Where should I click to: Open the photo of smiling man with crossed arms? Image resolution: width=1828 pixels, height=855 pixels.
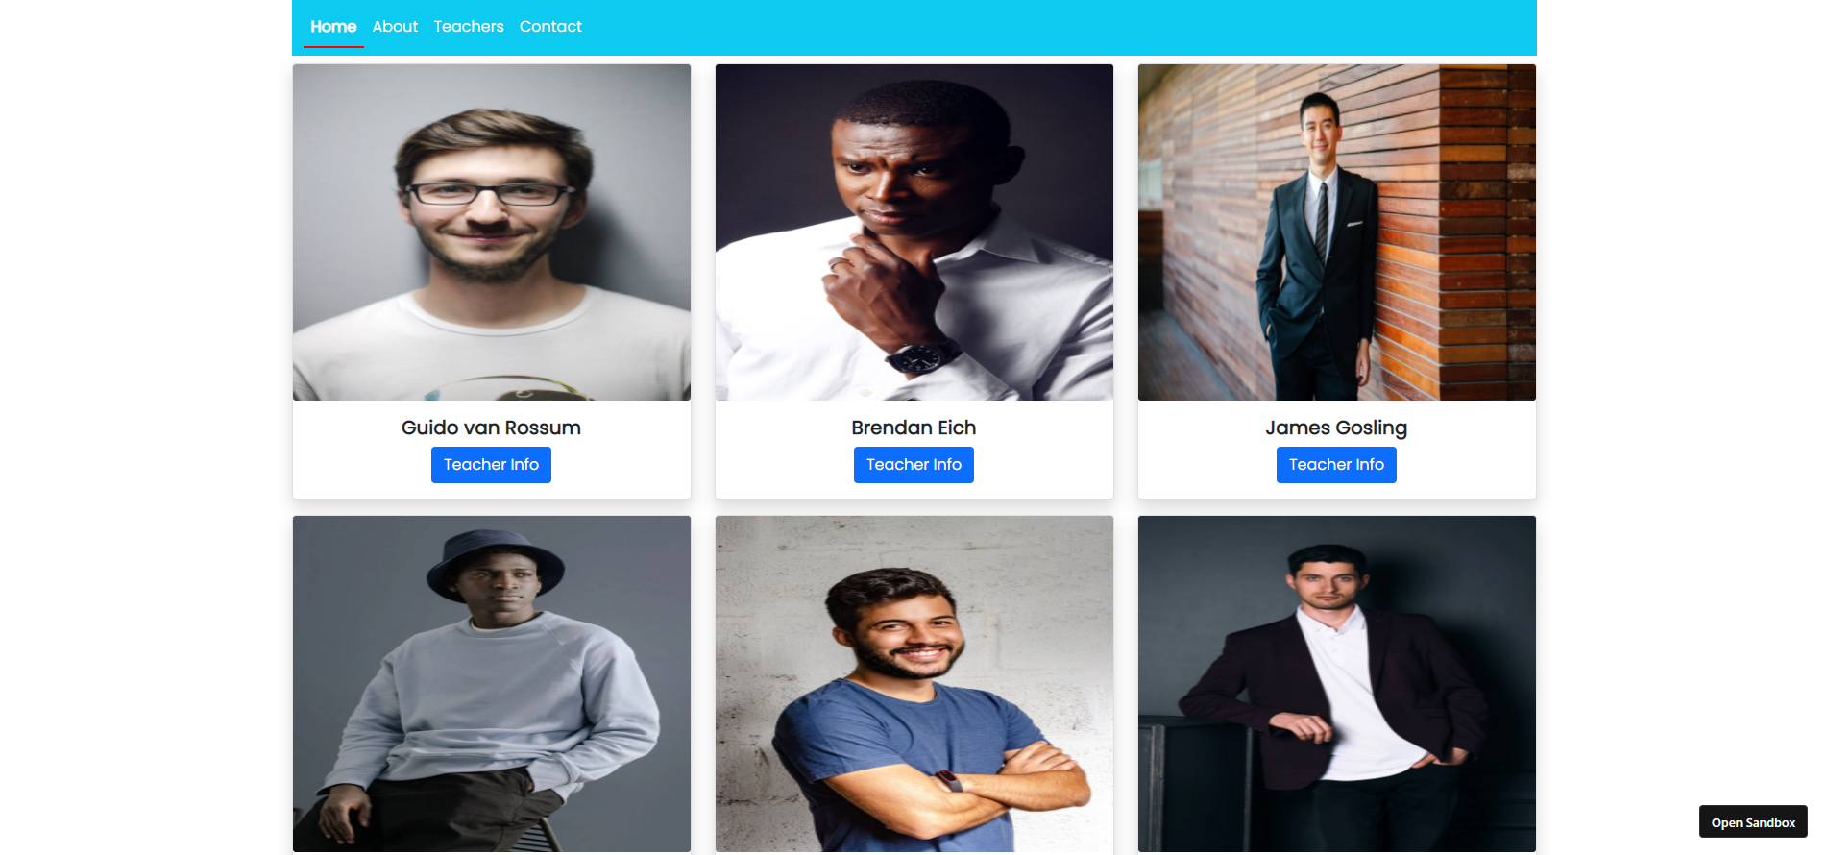click(x=914, y=684)
